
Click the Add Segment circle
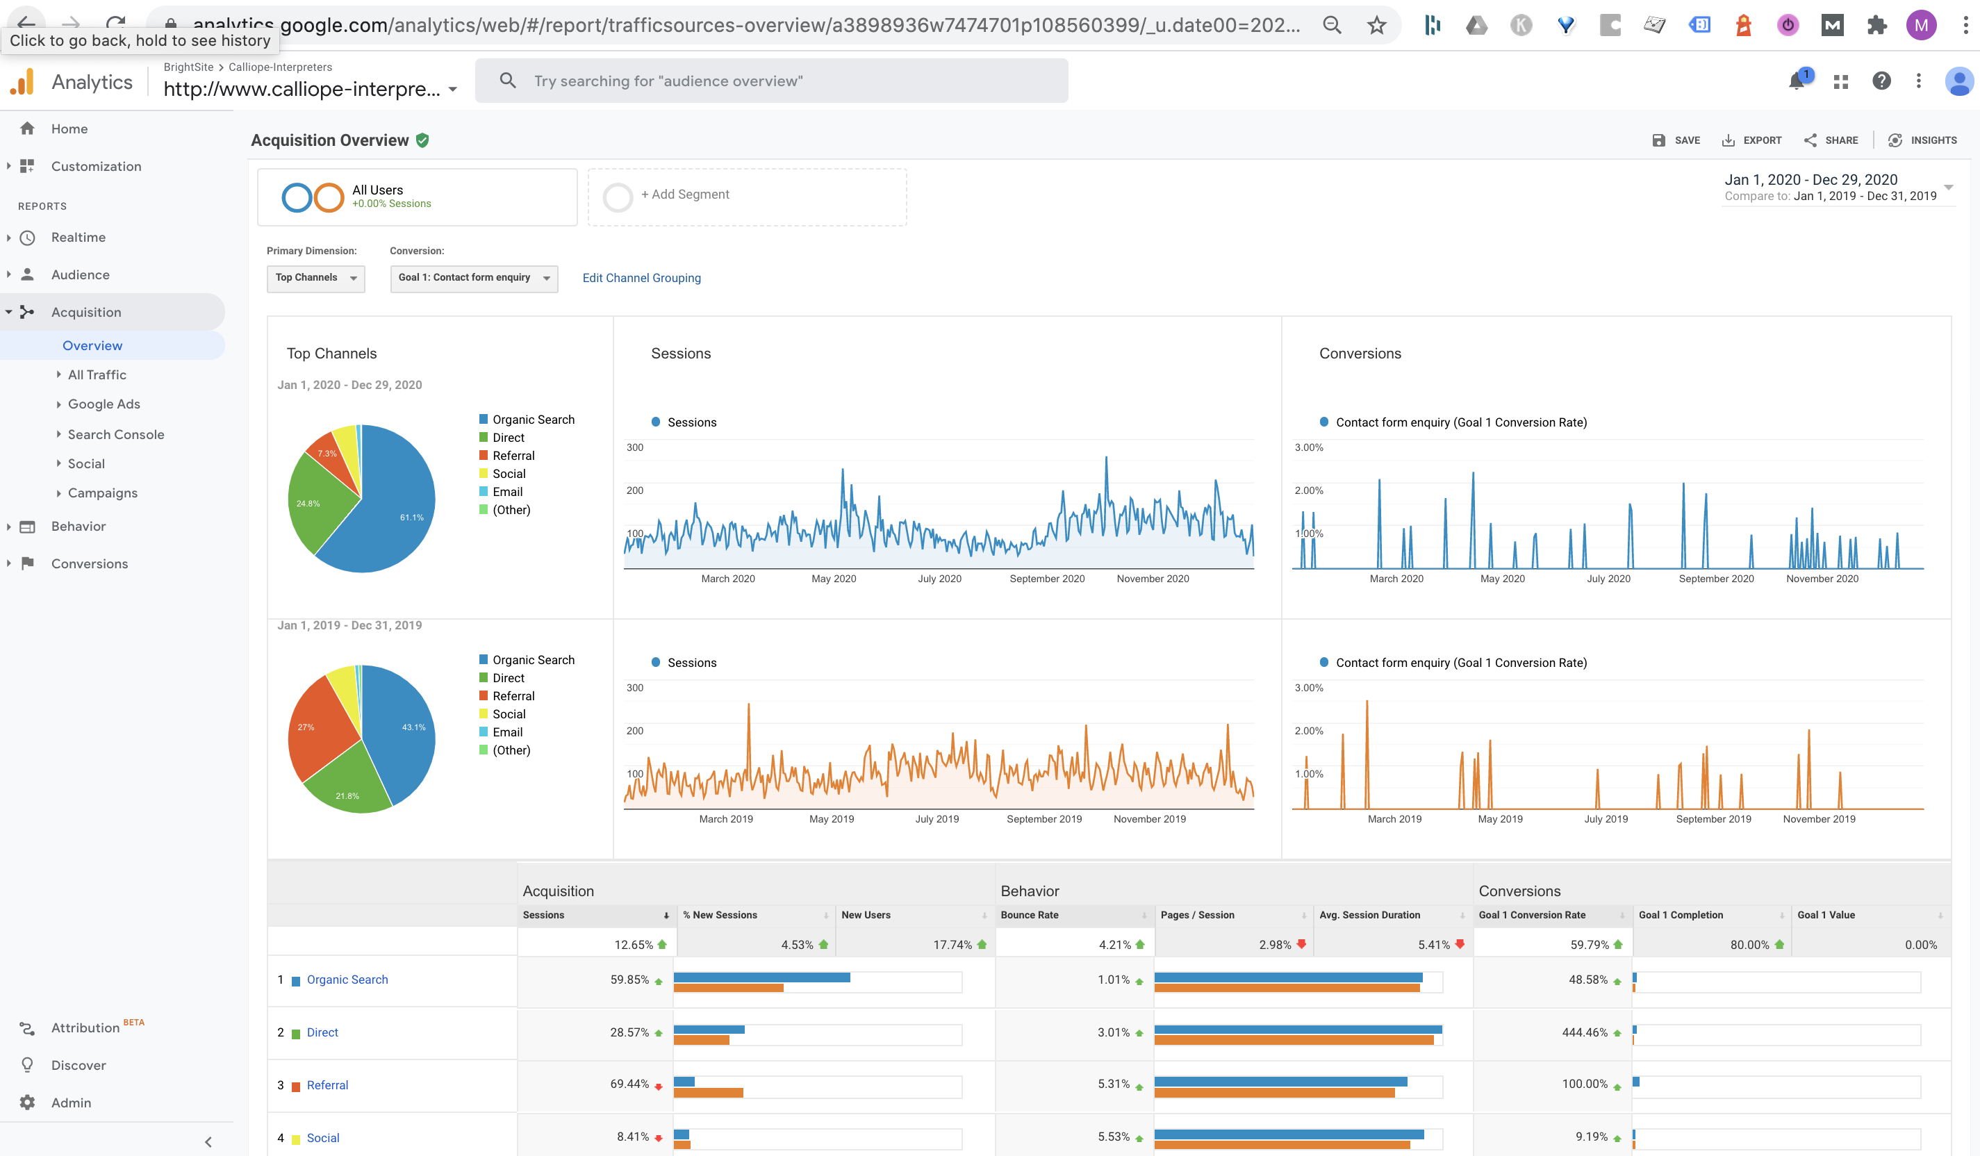pyautogui.click(x=618, y=197)
